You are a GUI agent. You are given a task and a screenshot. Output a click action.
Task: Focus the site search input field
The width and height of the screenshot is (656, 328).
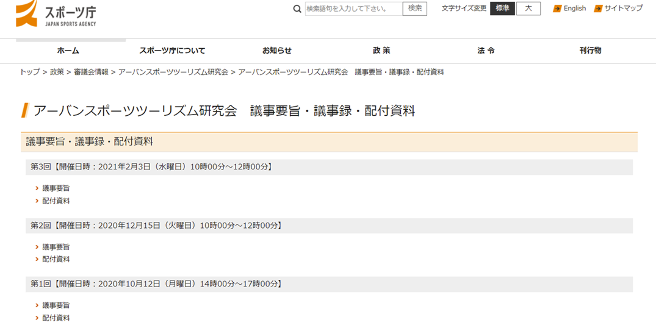coord(353,9)
